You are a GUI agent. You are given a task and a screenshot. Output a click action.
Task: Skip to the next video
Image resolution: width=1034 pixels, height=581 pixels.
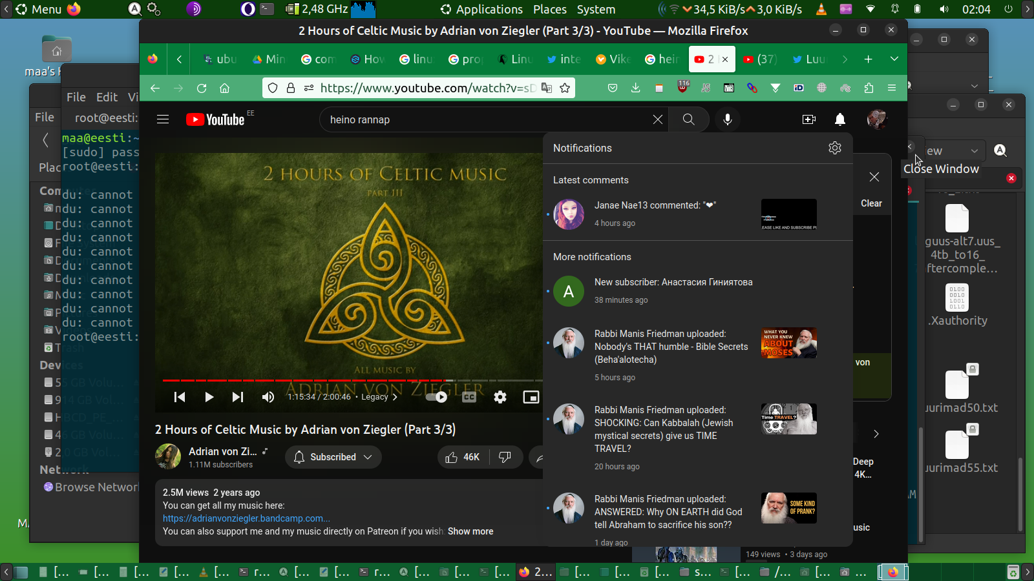238,397
